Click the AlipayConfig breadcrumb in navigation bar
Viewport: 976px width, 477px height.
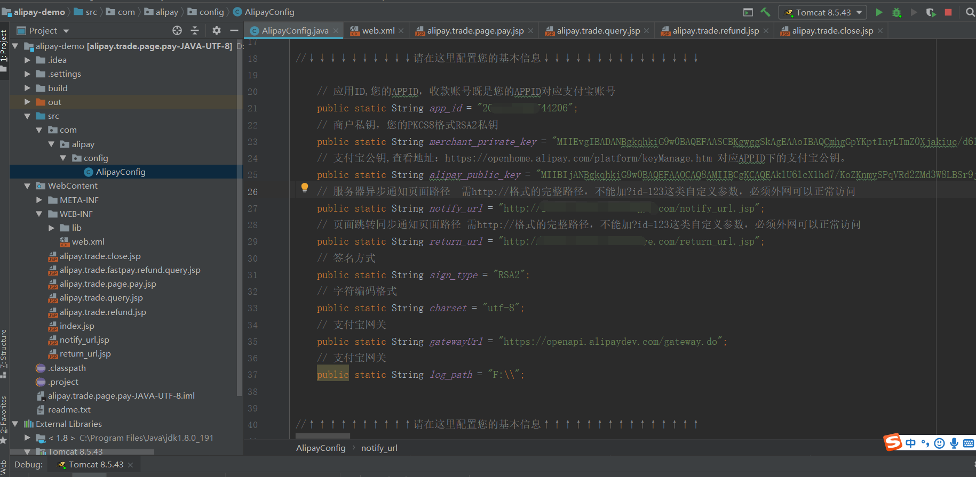pos(264,12)
